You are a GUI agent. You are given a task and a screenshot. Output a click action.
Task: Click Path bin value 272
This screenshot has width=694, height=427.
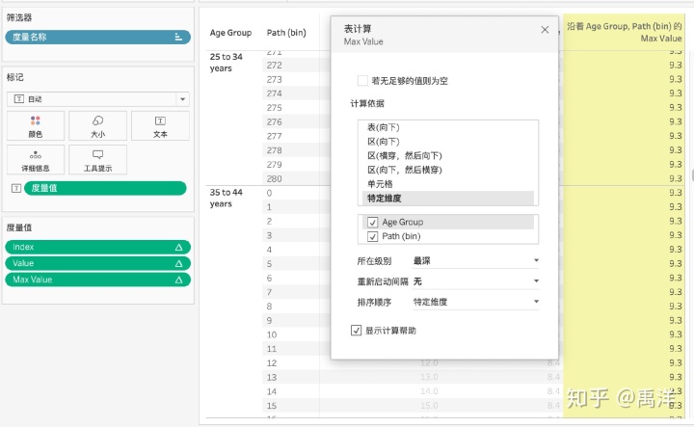275,66
